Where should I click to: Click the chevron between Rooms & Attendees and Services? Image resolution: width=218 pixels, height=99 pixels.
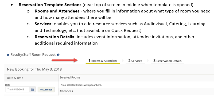coord(123,61)
